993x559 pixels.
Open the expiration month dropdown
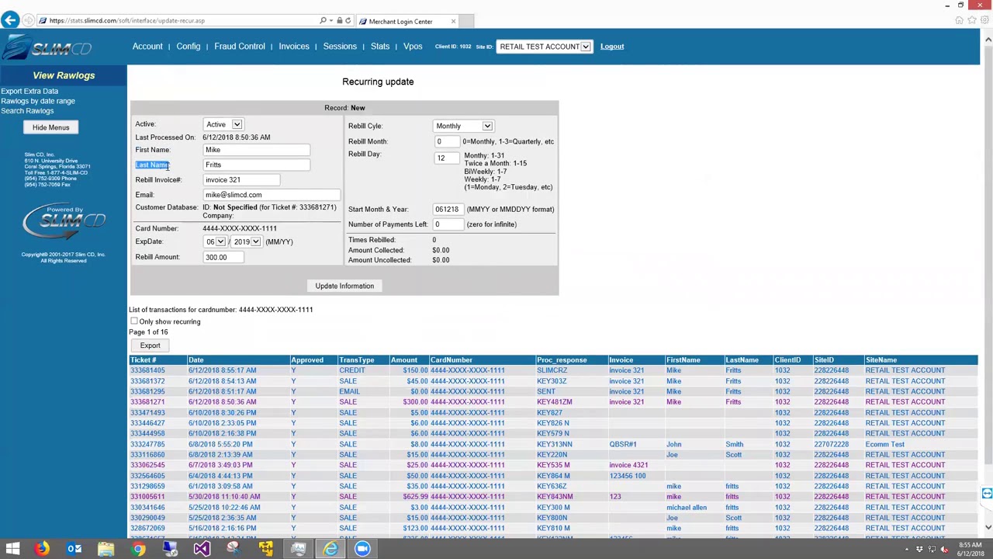(215, 241)
